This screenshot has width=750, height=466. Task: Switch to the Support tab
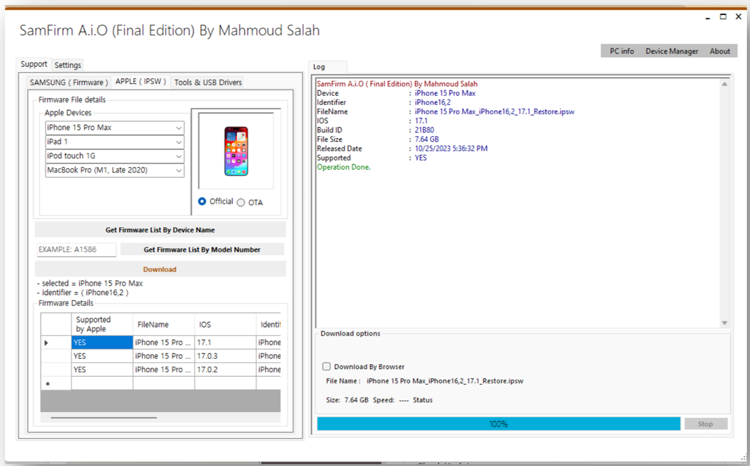tap(34, 64)
